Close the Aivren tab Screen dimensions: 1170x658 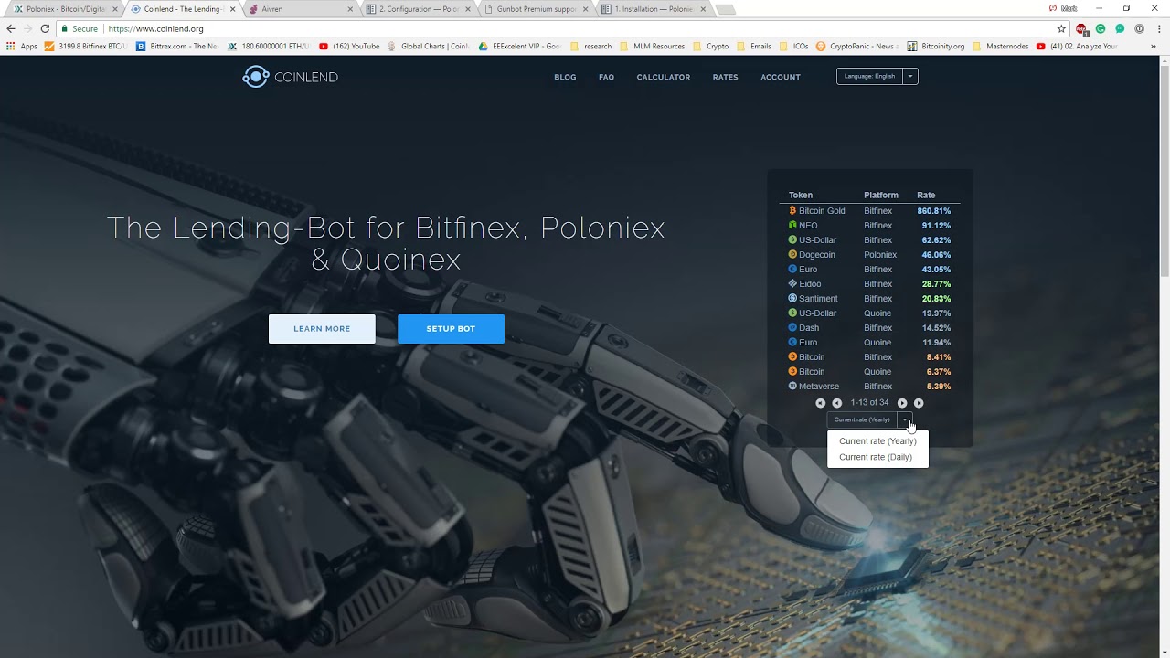350,9
